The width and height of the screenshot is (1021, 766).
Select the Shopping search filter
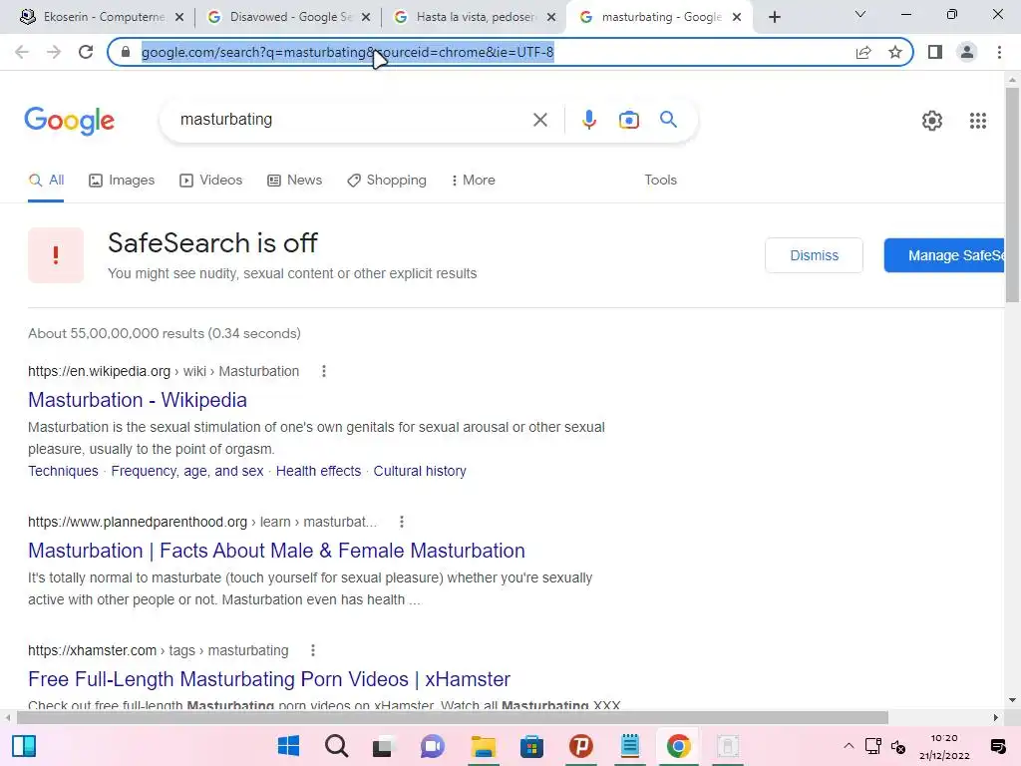[x=387, y=181]
